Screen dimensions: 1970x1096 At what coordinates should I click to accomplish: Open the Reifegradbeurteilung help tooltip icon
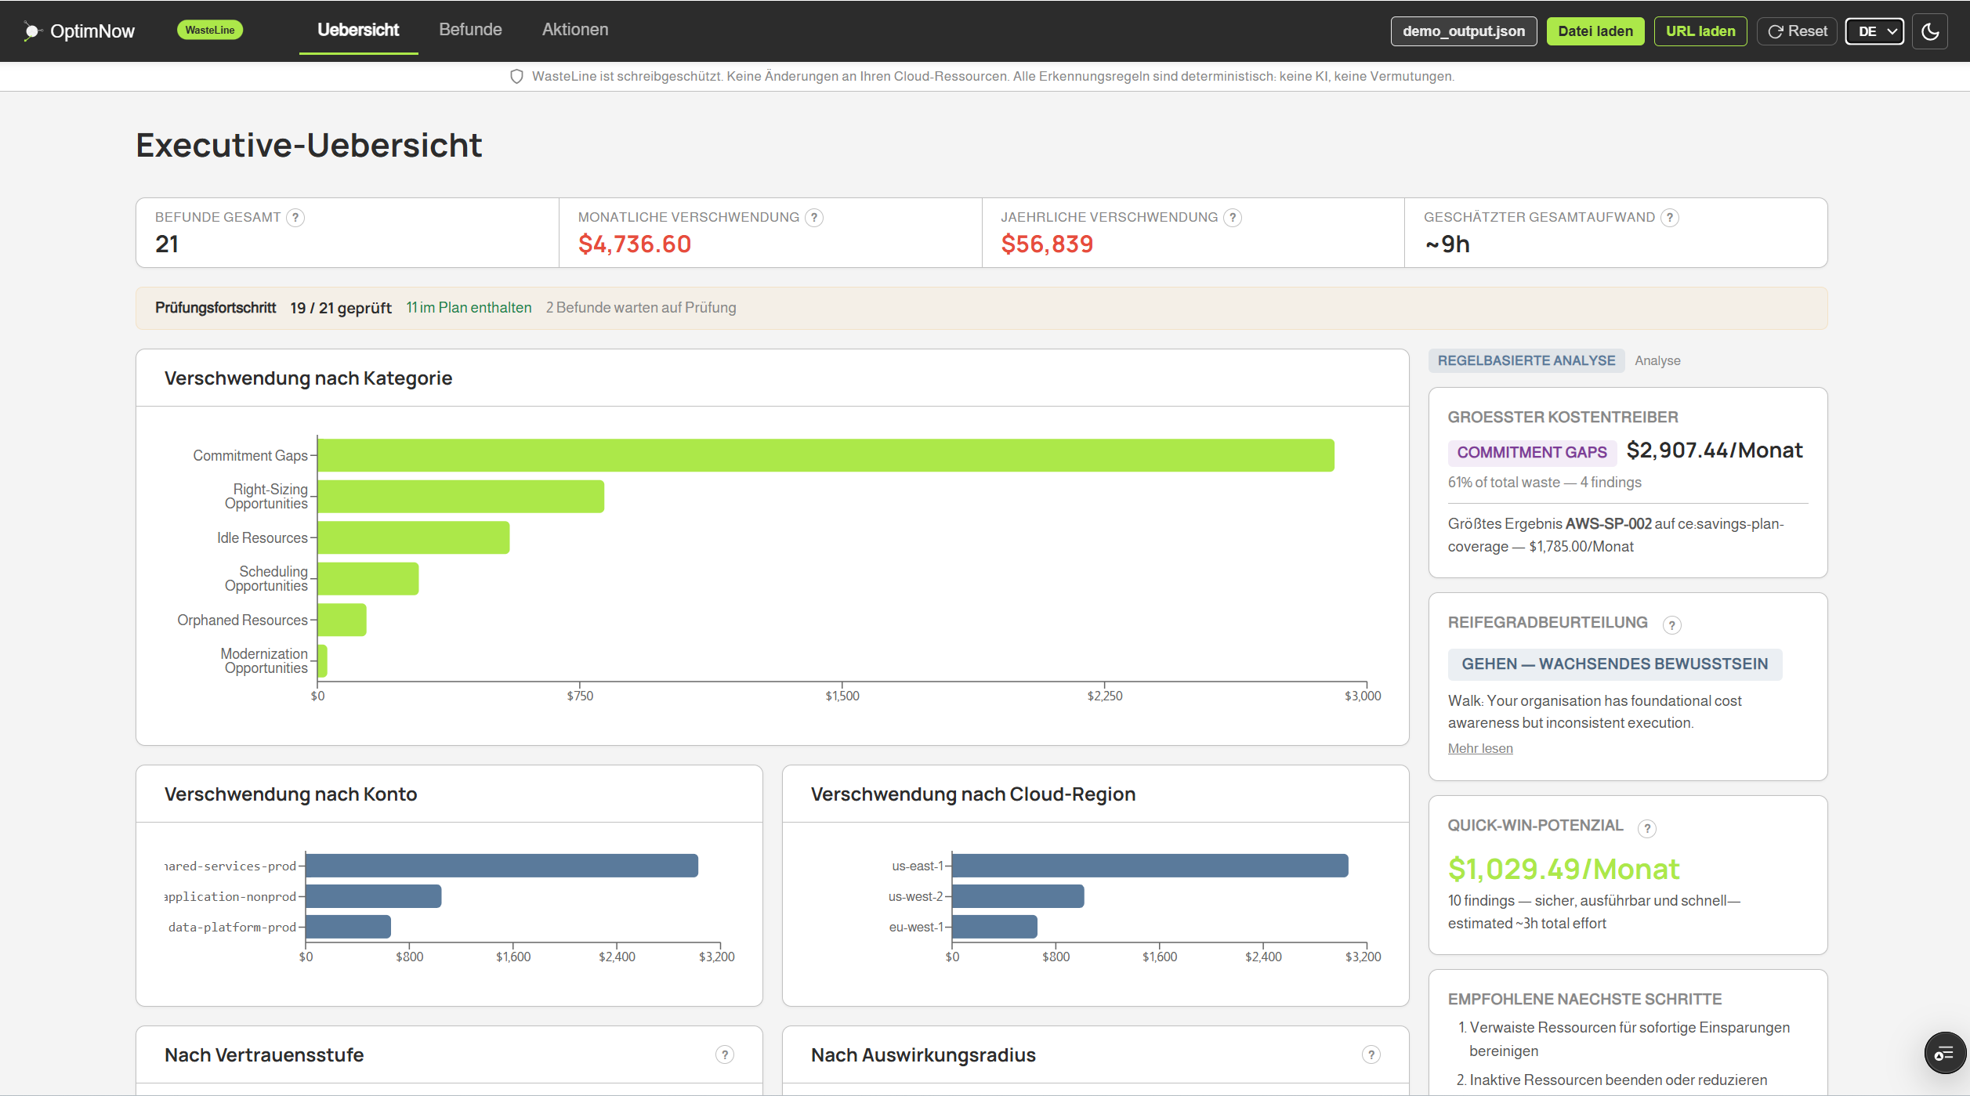point(1671,624)
